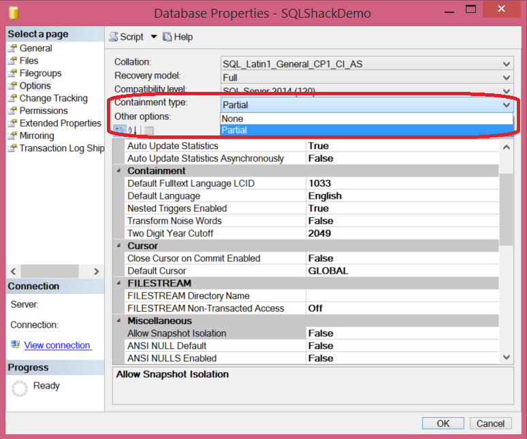The image size is (527, 439).
Task: Open the Change Tracking page
Action: click(x=53, y=98)
